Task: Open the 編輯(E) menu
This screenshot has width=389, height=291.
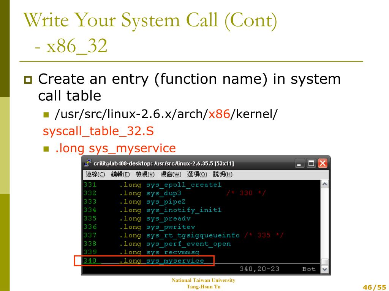Action: [x=120, y=174]
